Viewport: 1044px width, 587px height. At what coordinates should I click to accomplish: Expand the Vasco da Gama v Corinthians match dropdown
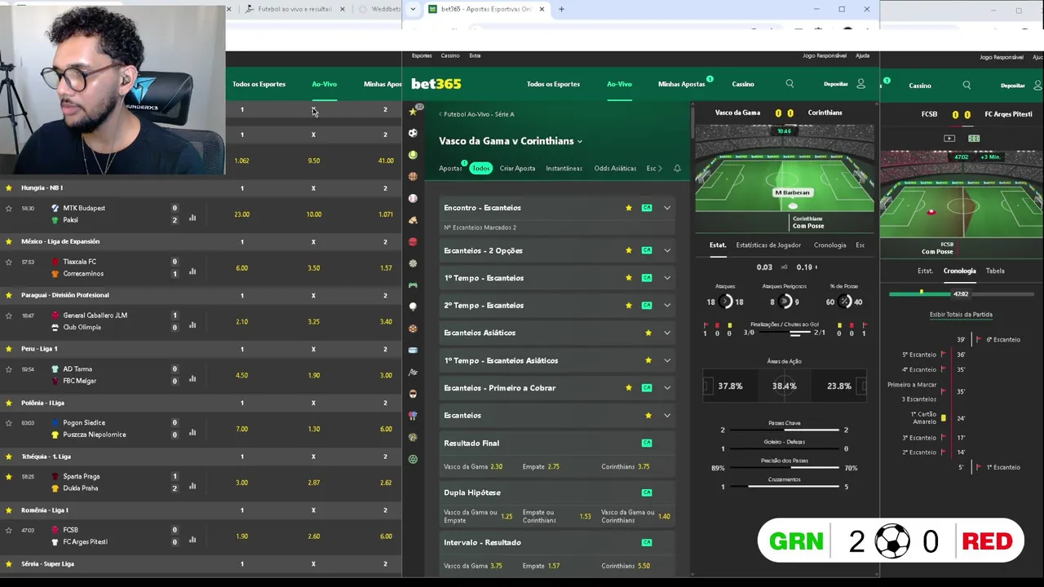point(580,142)
